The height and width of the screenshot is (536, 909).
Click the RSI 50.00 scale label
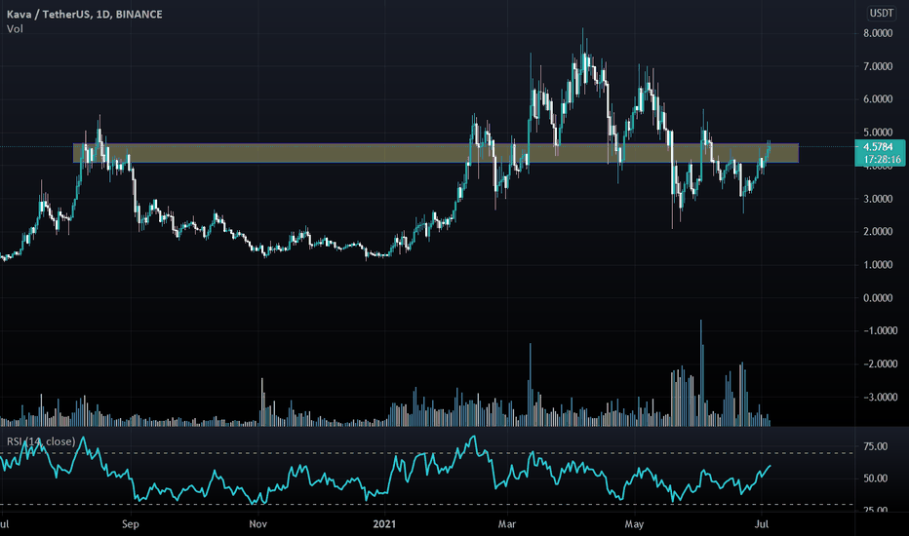click(876, 479)
